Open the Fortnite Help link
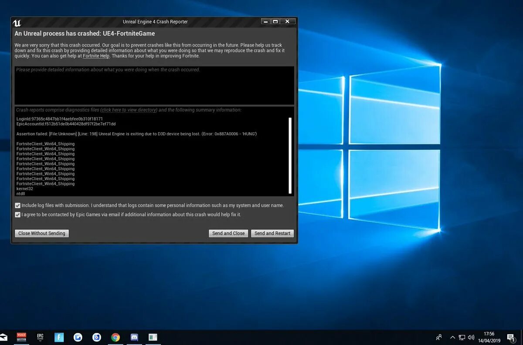 pos(96,56)
